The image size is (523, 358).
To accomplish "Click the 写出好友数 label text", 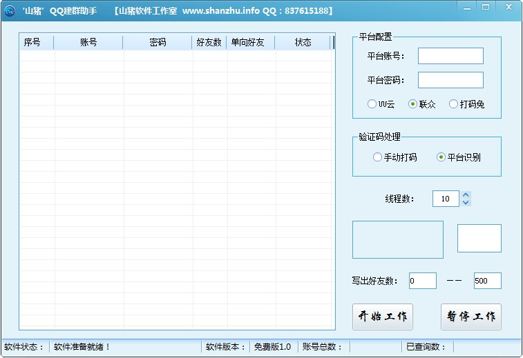I will coord(375,281).
